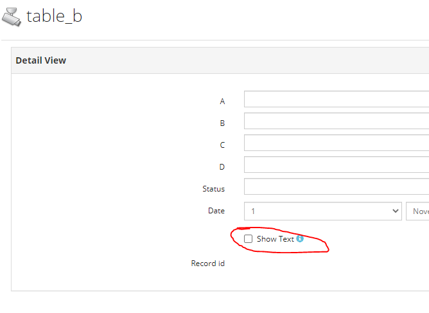The height and width of the screenshot is (313, 429).
Task: Click the Detail View panel header
Action: pos(220,60)
